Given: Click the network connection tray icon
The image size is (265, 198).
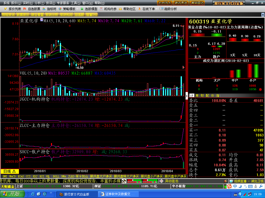Looking at the screenshot, I should pyautogui.click(x=249, y=194).
